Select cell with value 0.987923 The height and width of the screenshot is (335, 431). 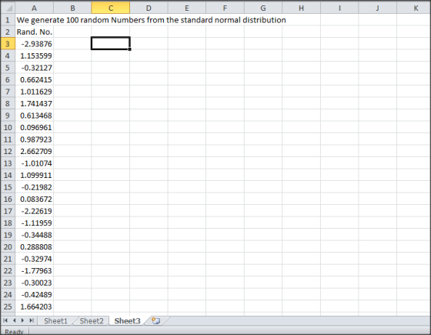pos(35,139)
